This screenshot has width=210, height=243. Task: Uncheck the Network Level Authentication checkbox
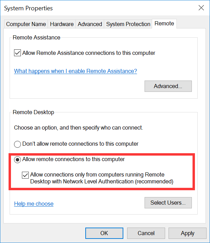click(x=25, y=175)
